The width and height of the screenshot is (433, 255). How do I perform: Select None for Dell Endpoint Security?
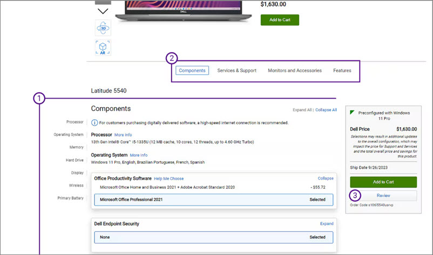(213, 237)
